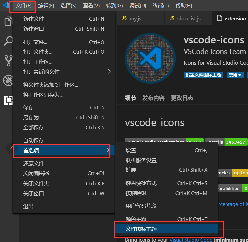Open the 禁用 dropdown button

click(x=235, y=75)
